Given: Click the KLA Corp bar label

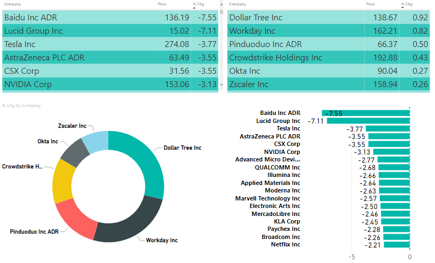Looking at the screenshot, I should [x=287, y=221].
